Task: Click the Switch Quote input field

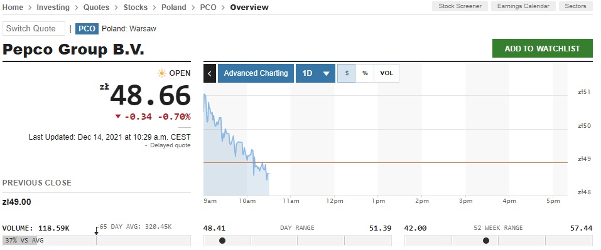Action: pyautogui.click(x=34, y=29)
